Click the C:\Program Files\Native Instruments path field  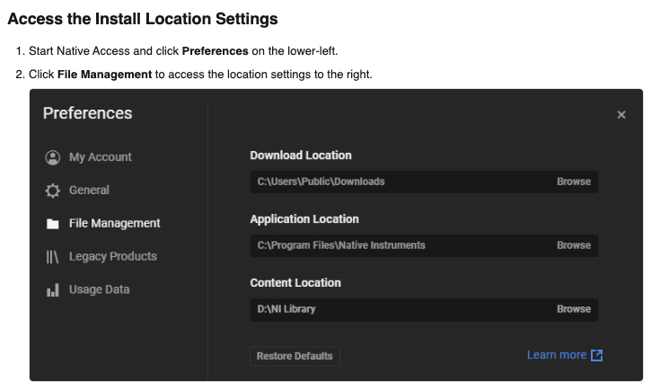(424, 245)
